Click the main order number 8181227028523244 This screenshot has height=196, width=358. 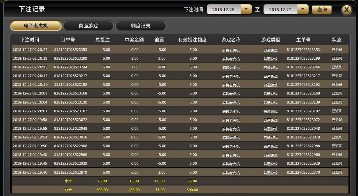click(303, 67)
